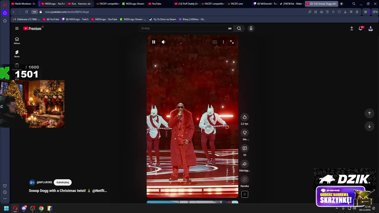Go to the previous Short with up arrow

[369, 113]
